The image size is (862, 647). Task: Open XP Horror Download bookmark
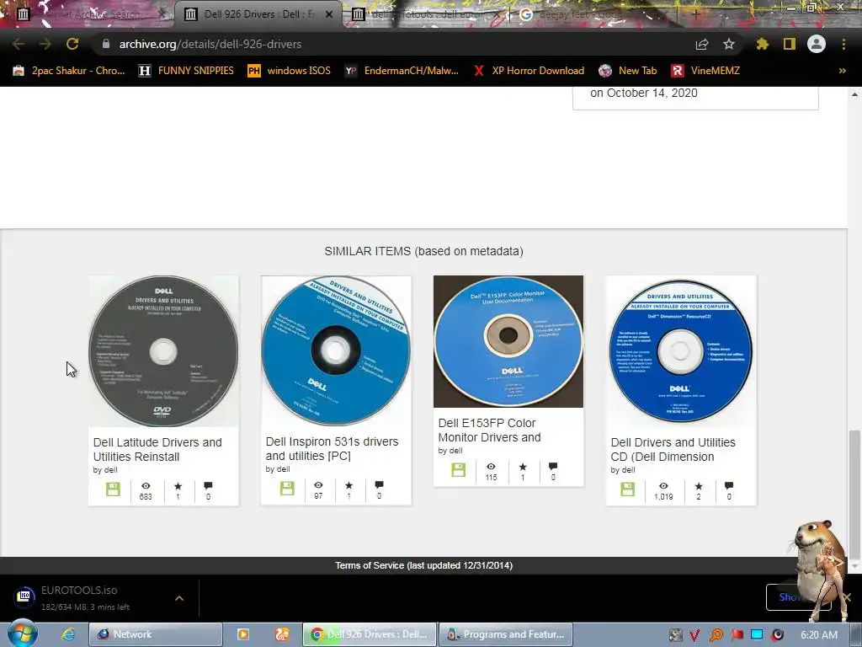(529, 71)
